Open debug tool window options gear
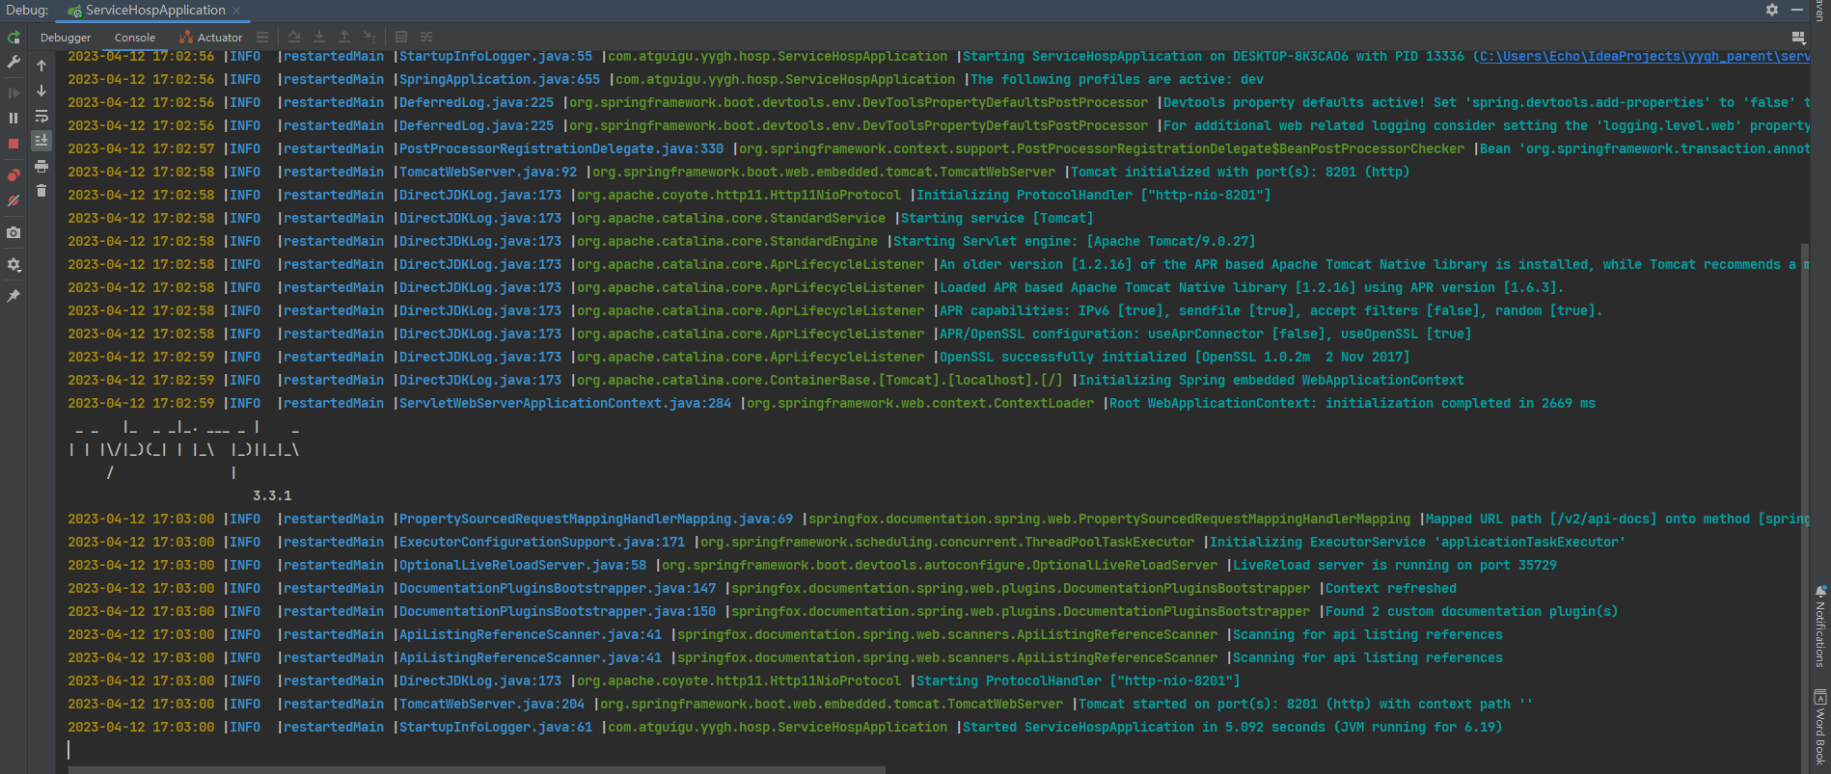This screenshot has height=774, width=1831. [x=1772, y=10]
